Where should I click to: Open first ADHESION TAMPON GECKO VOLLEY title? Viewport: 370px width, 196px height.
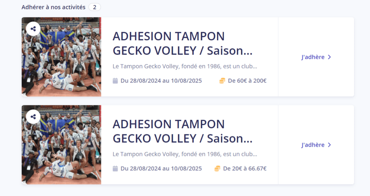(182, 43)
